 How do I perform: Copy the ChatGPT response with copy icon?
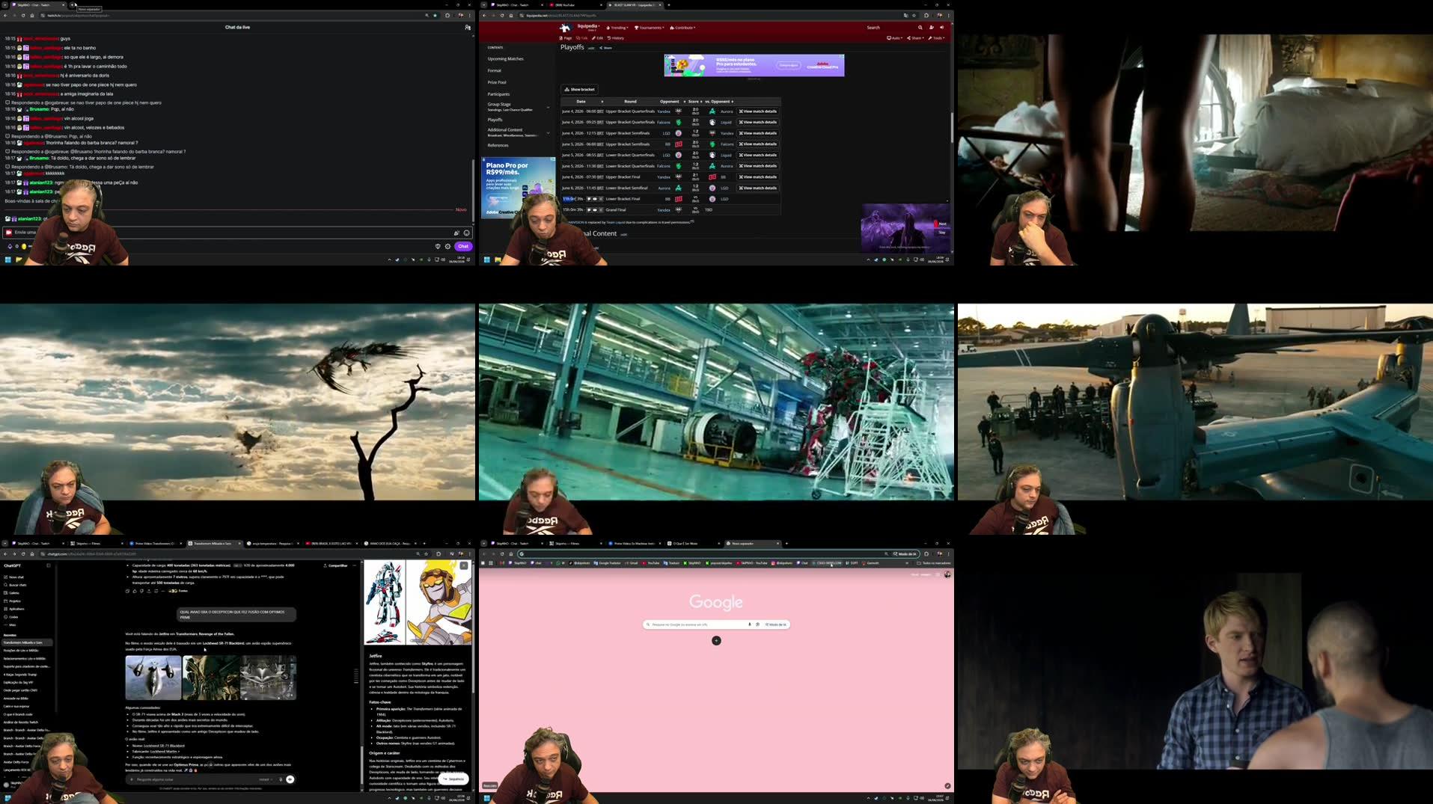(x=128, y=591)
